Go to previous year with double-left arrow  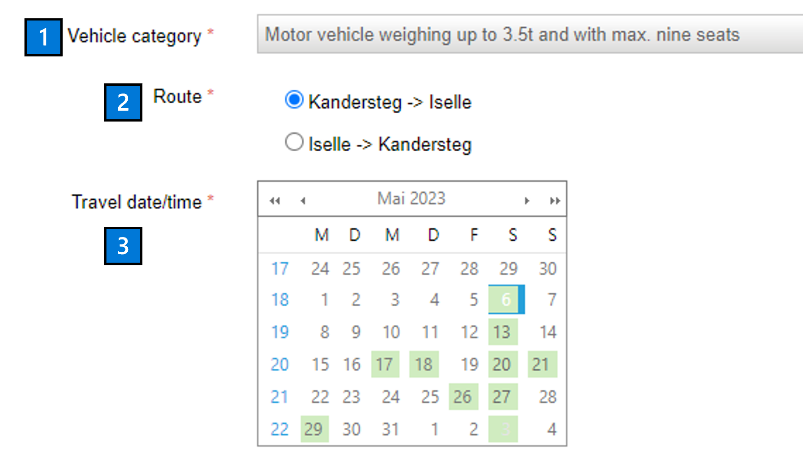pyautogui.click(x=275, y=201)
